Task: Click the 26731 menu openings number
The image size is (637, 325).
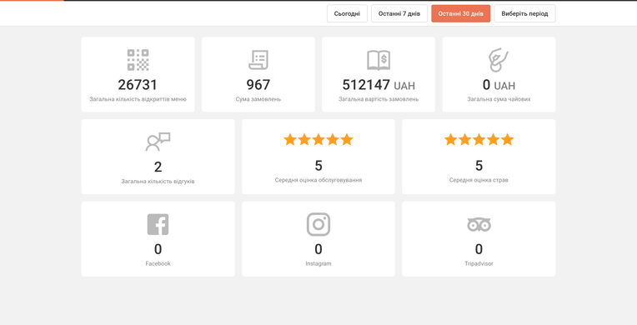Action: (138, 85)
